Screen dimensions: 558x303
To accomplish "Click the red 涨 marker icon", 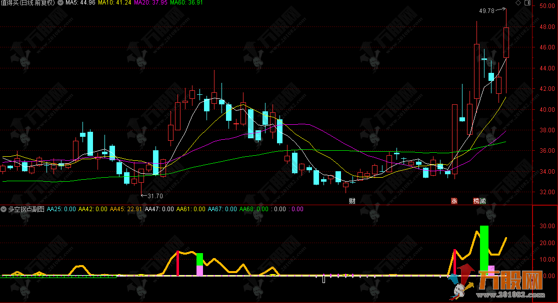I will tap(454, 201).
